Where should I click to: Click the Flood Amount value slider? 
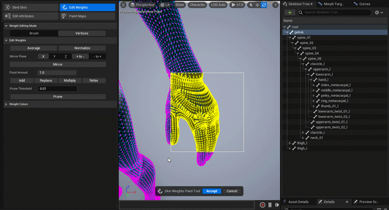57,72
